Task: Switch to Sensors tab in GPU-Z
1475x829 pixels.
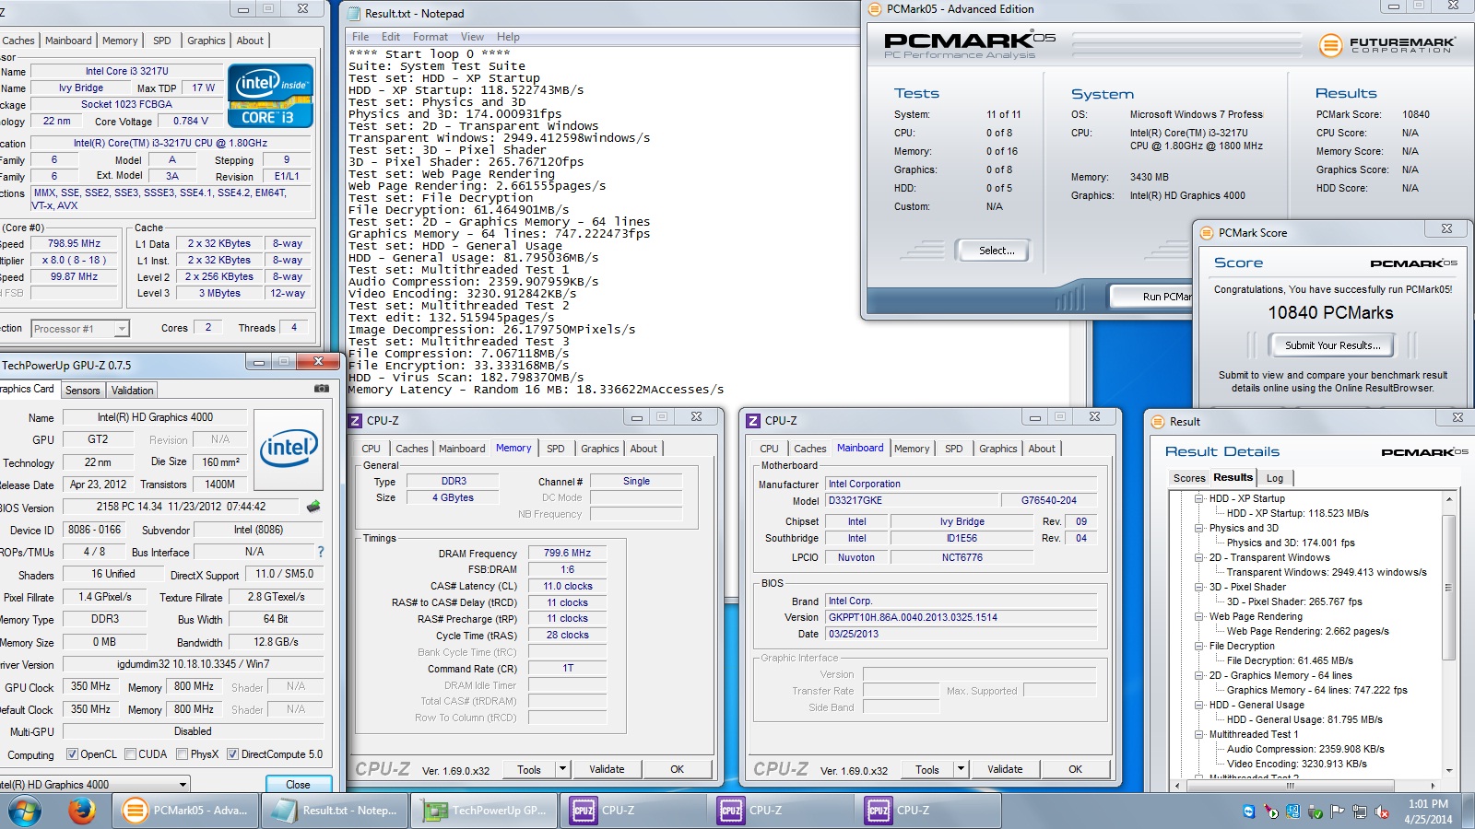Action: tap(82, 391)
